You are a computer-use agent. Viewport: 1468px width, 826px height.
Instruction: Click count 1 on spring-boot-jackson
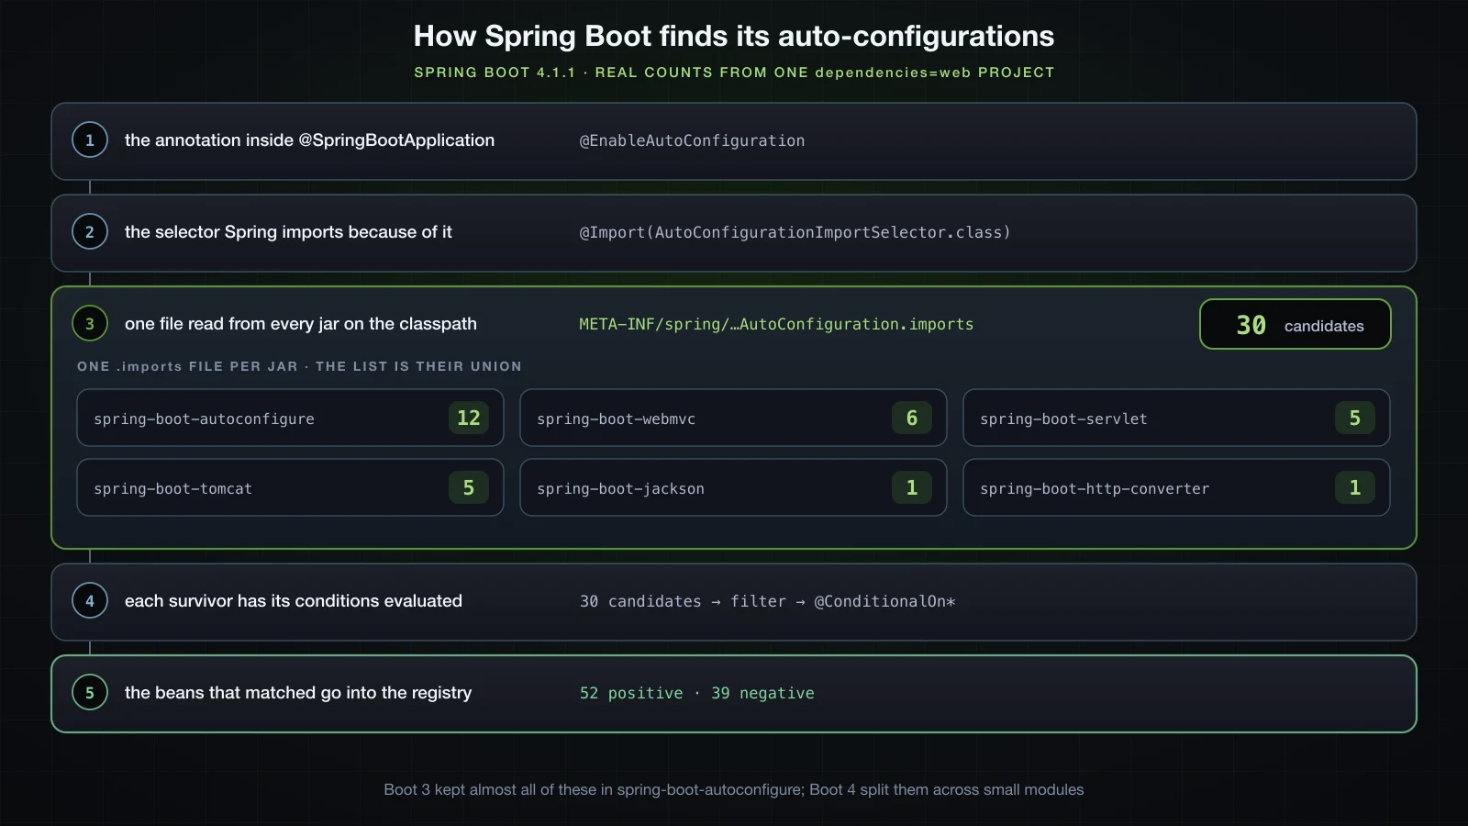pos(912,488)
